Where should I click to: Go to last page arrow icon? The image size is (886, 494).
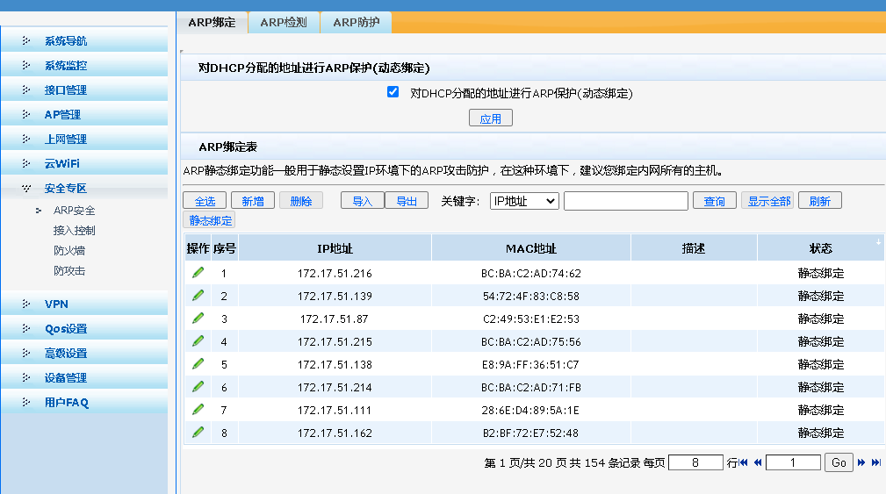point(875,462)
